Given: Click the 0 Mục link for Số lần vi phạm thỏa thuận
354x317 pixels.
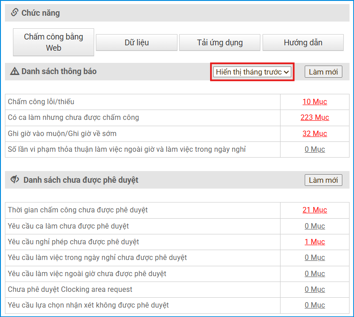Looking at the screenshot, I should [x=315, y=149].
